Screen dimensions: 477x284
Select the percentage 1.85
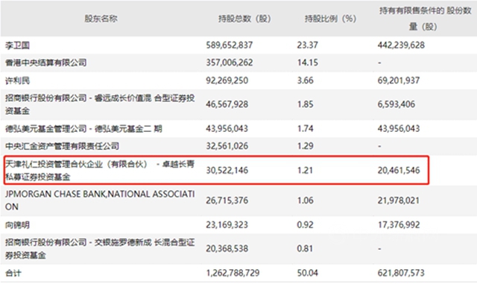pyautogui.click(x=305, y=104)
